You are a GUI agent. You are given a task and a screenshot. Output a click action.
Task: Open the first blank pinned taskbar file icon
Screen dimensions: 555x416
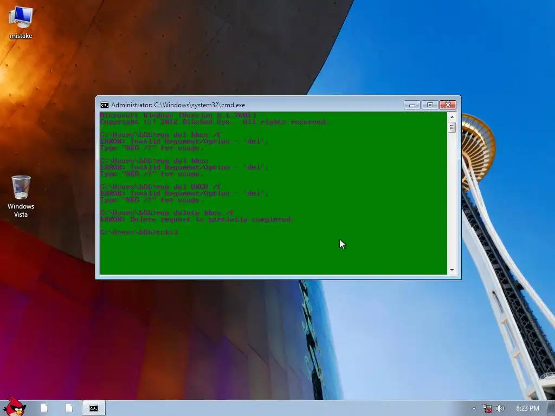[44, 408]
